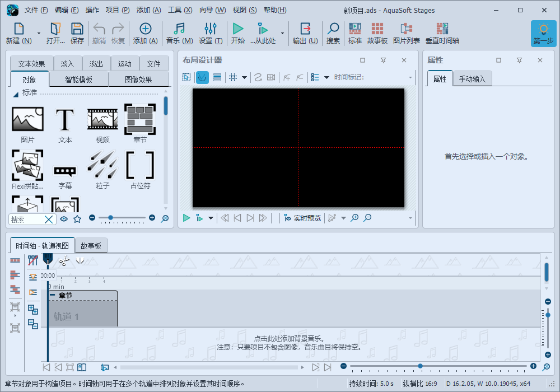Open 输出 (U) export icon

(x=305, y=33)
